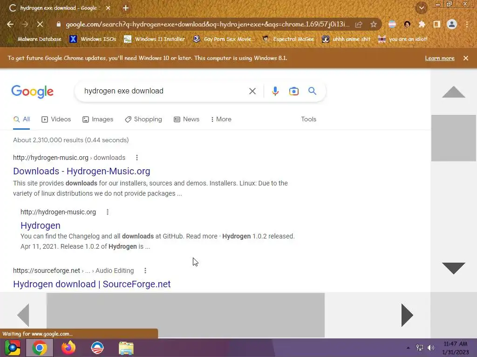This screenshot has width=477, height=357.
Task: Bookmark this page with the star icon
Action: pyautogui.click(x=374, y=25)
